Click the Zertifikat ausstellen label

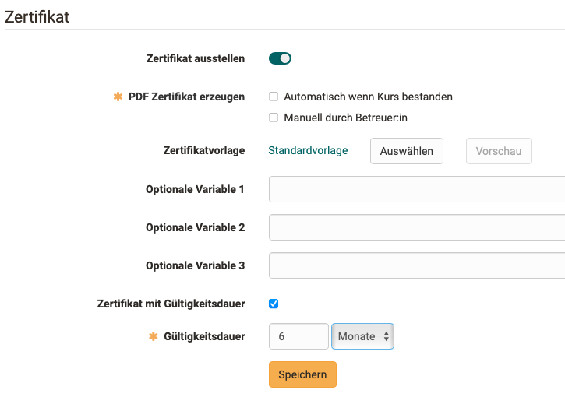(196, 58)
